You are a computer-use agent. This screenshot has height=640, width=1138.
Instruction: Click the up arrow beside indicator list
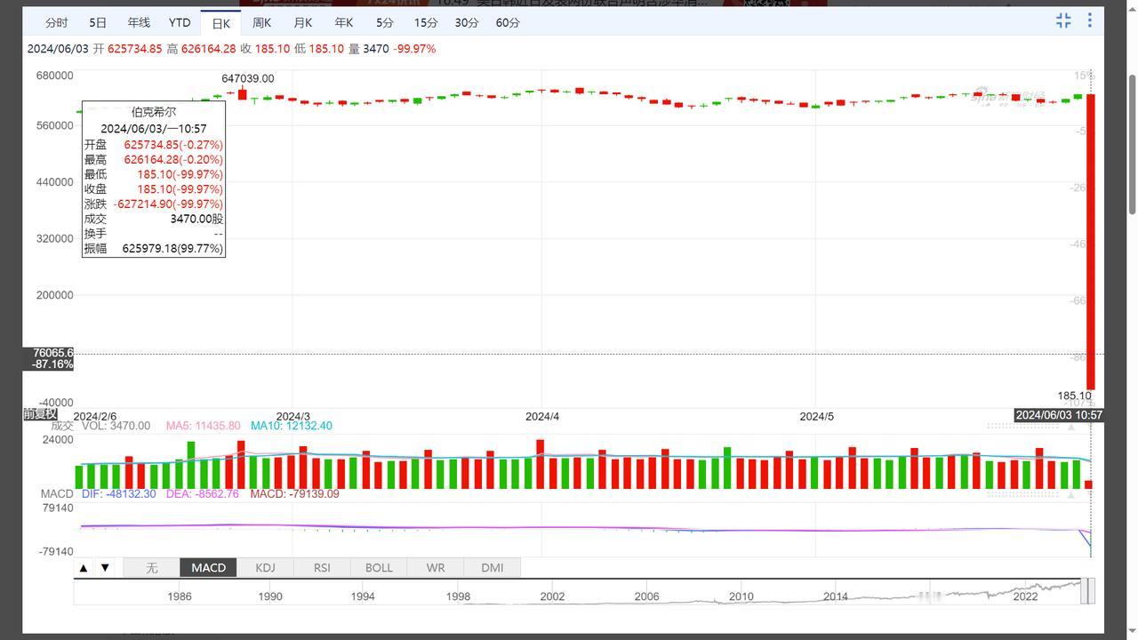pos(84,567)
